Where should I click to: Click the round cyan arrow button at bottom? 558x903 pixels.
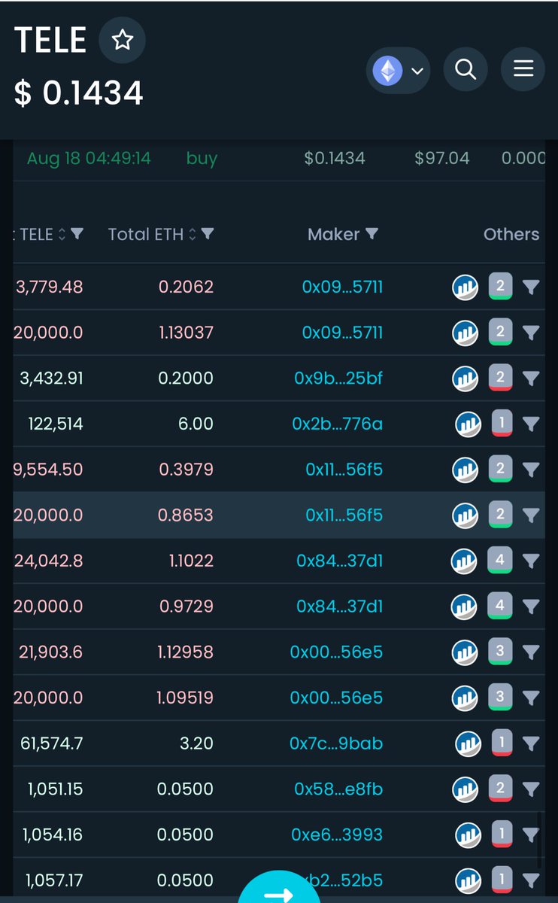[279, 888]
